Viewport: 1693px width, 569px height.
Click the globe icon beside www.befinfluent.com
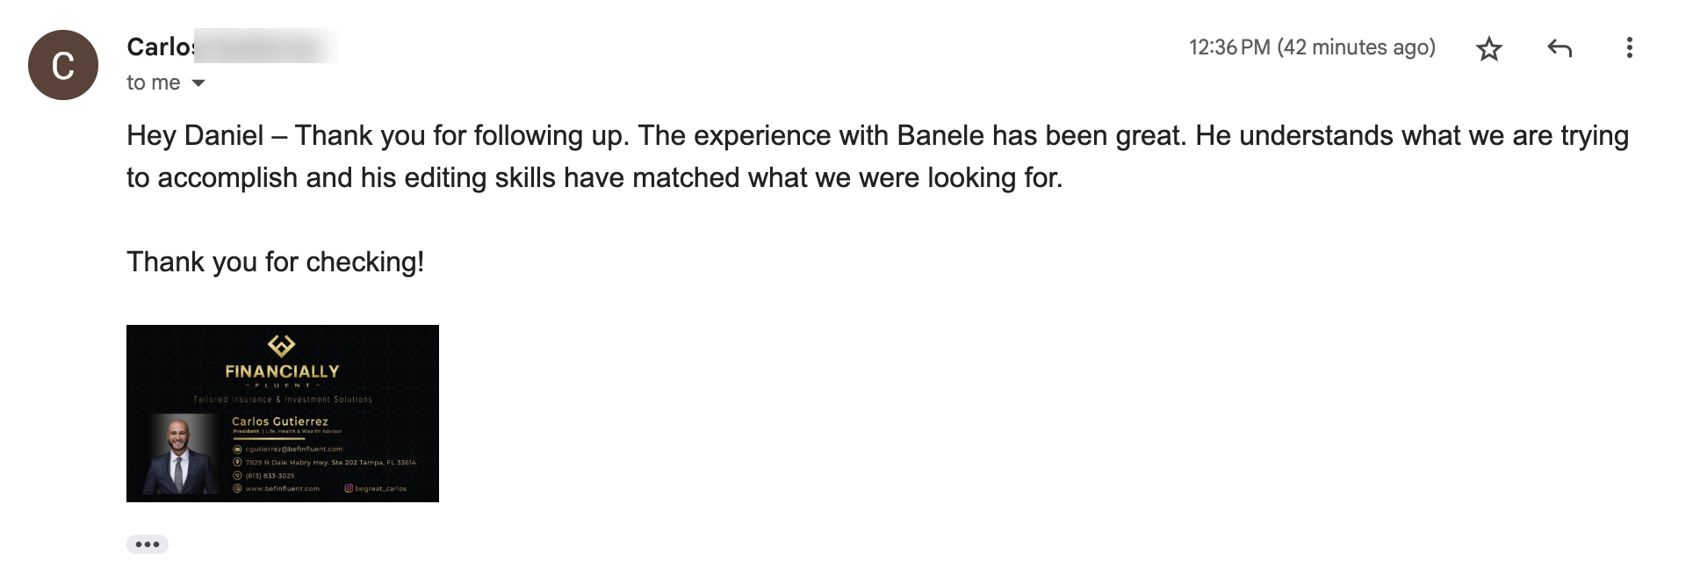[x=237, y=488]
